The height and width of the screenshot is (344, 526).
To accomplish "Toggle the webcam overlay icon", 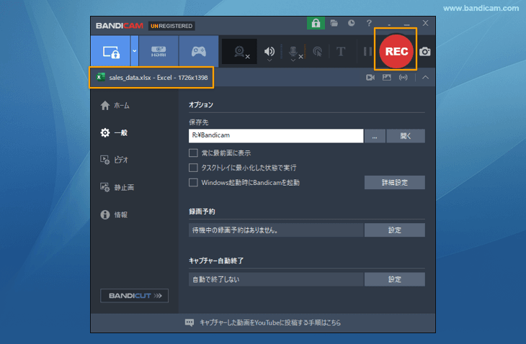I will 239,51.
